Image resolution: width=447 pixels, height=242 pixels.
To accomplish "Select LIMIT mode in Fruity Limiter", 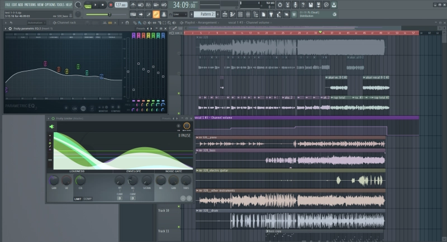I will 78,198.
